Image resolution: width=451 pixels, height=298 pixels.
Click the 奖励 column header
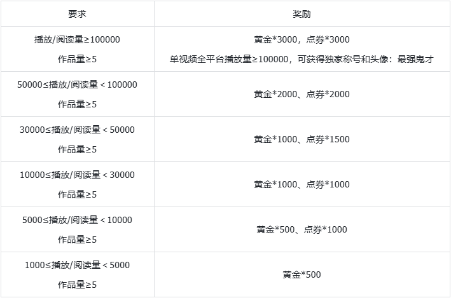[x=302, y=13]
